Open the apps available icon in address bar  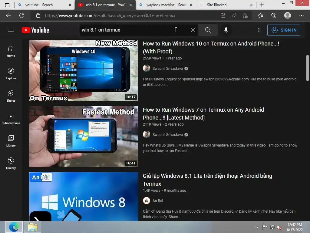tap(223, 15)
